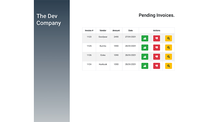Click the Date column header

click(x=130, y=30)
